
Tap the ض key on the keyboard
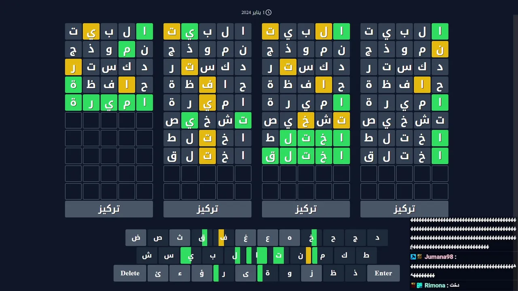(136, 238)
